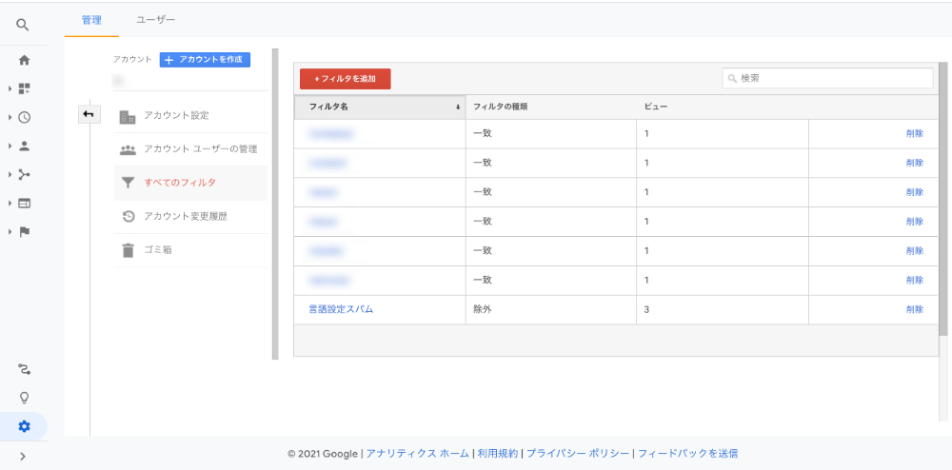
Task: Open 利用規約 footer link
Action: 497,453
